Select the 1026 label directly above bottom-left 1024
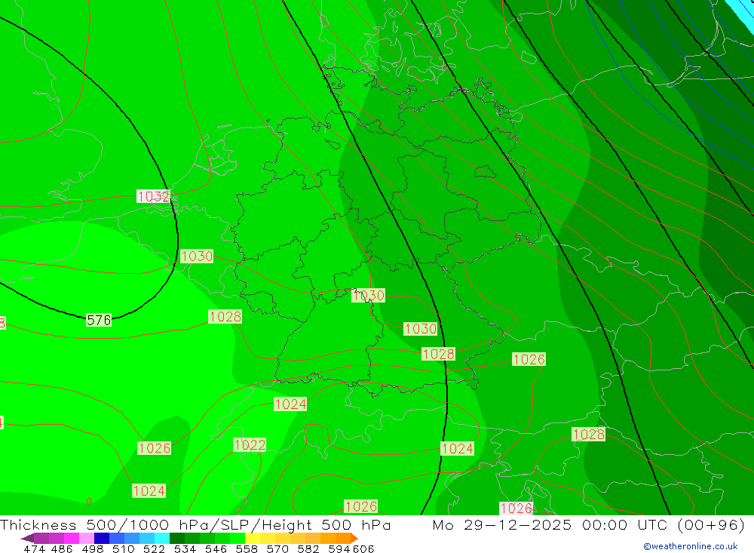Image resolution: width=754 pixels, height=553 pixels. [155, 448]
